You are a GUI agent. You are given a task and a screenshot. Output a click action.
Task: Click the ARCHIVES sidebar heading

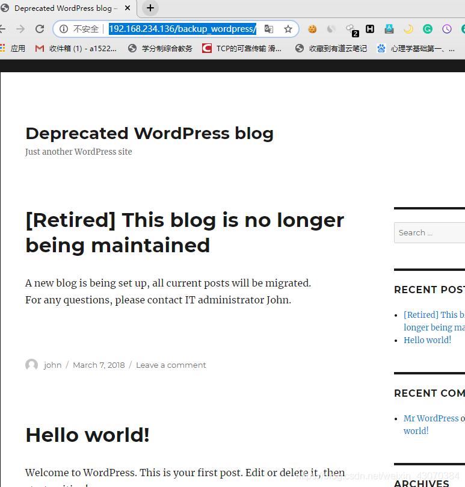click(421, 483)
